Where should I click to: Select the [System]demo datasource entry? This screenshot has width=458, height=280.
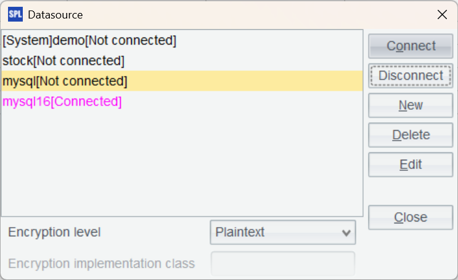tap(89, 41)
